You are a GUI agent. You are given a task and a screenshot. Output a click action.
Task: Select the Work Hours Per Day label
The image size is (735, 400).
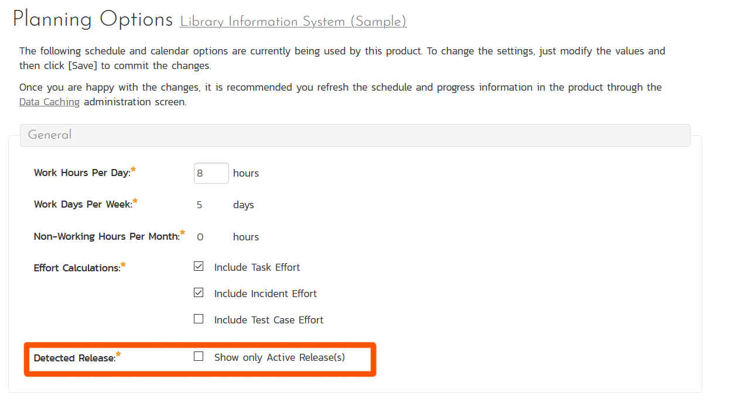click(x=82, y=173)
